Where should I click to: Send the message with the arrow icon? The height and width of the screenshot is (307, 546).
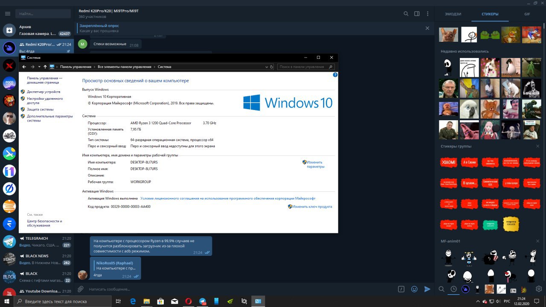(x=427, y=289)
